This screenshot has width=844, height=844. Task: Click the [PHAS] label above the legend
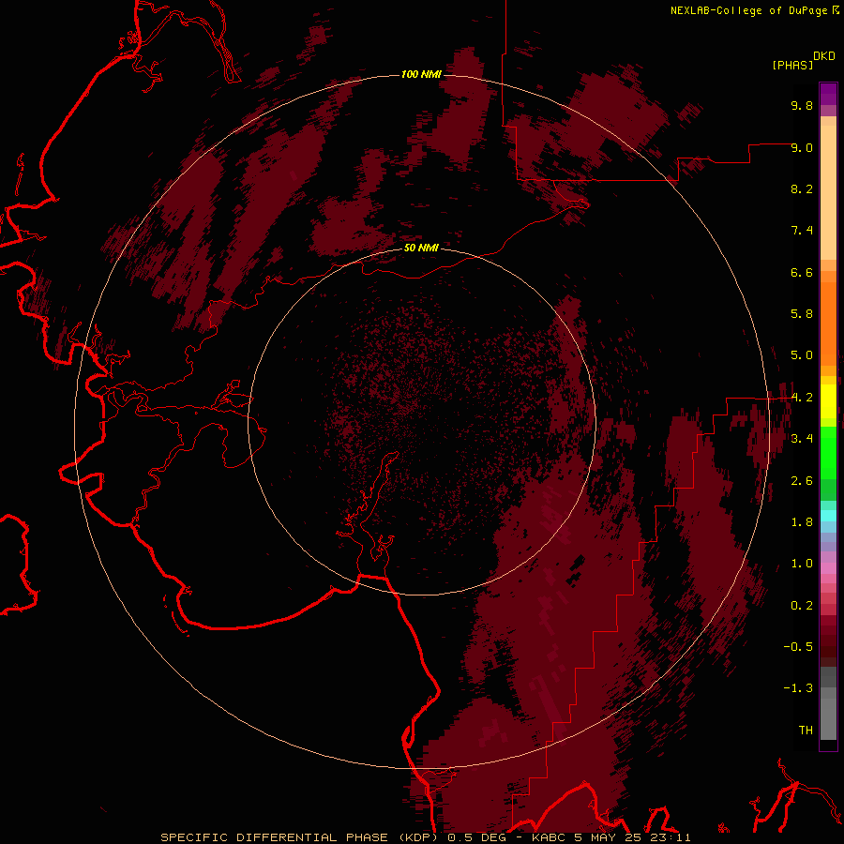(x=792, y=65)
